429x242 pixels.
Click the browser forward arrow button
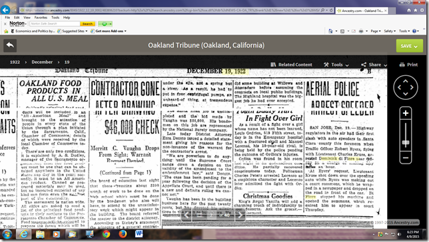pyautogui.click(x=15, y=10)
